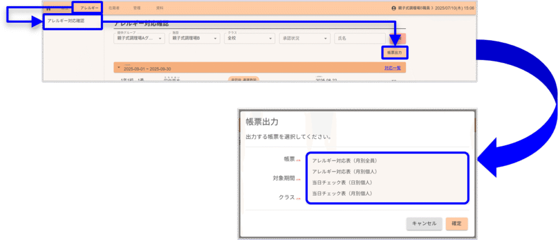Viewport: 558px width, 240px height.
Task: Open the 資料 menu
Action: 159,8
